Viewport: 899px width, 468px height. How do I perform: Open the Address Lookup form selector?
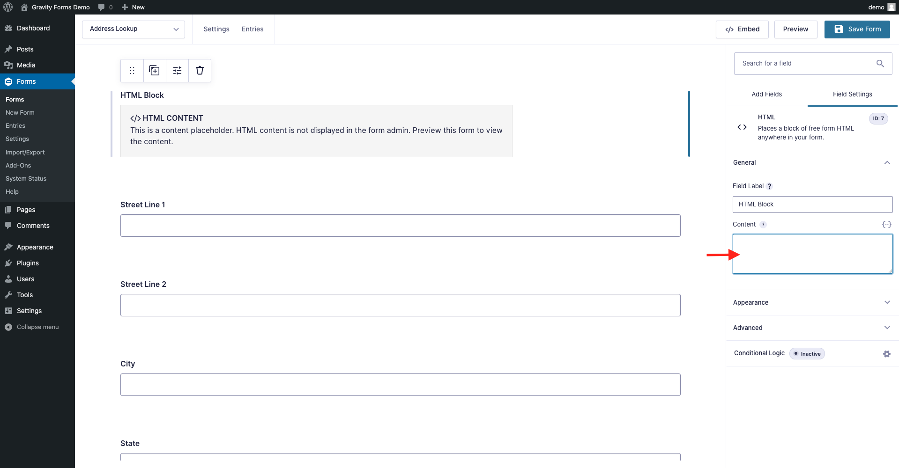(133, 29)
